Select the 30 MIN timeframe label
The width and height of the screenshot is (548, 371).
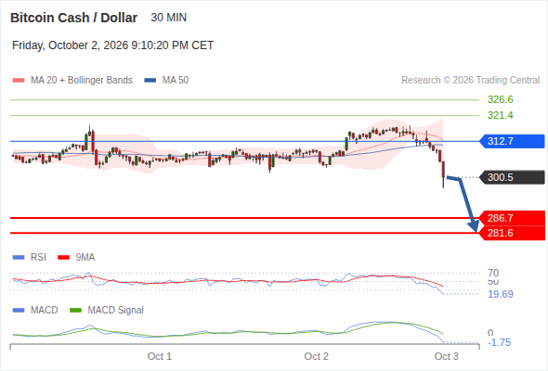(x=169, y=18)
